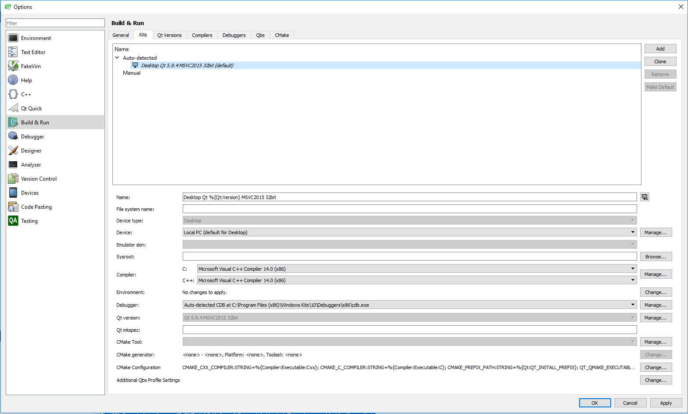Open the disabled Device type dropdown
The image size is (688, 414).
click(x=410, y=221)
